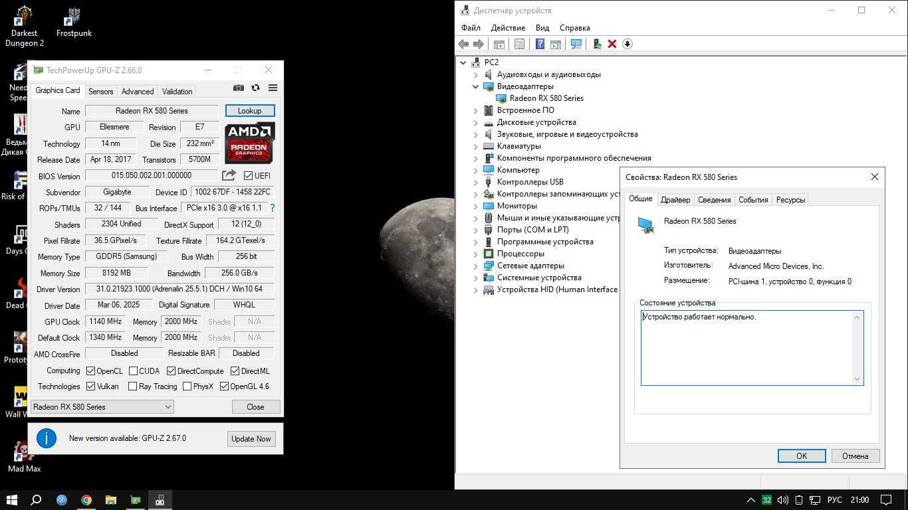Screen dimensions: 908x510
Task: Toggle the DirectML checkbox
Action: coord(235,371)
